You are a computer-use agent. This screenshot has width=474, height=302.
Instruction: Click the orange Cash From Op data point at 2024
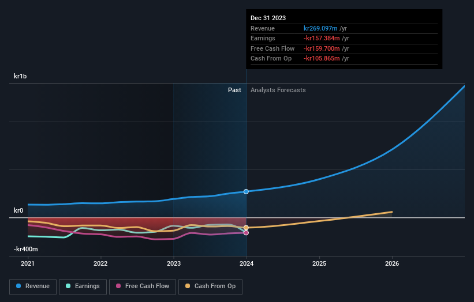click(x=246, y=228)
